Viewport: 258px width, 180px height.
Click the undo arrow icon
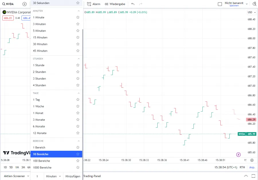[x=133, y=4]
